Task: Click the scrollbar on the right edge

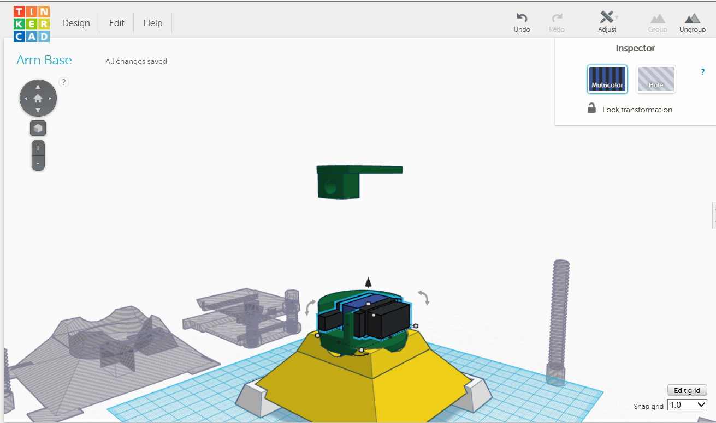Action: [713, 215]
